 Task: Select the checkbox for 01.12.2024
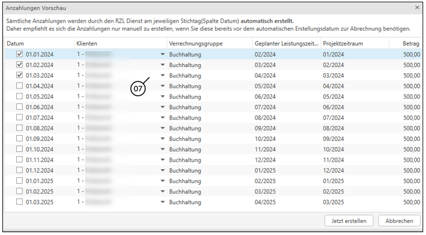pos(20,170)
